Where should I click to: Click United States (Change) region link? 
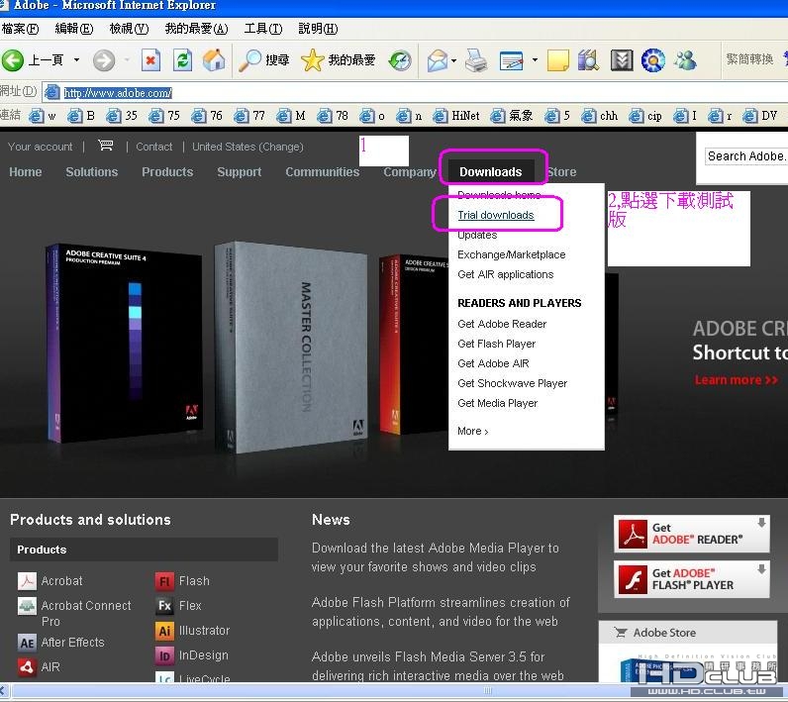[x=247, y=147]
